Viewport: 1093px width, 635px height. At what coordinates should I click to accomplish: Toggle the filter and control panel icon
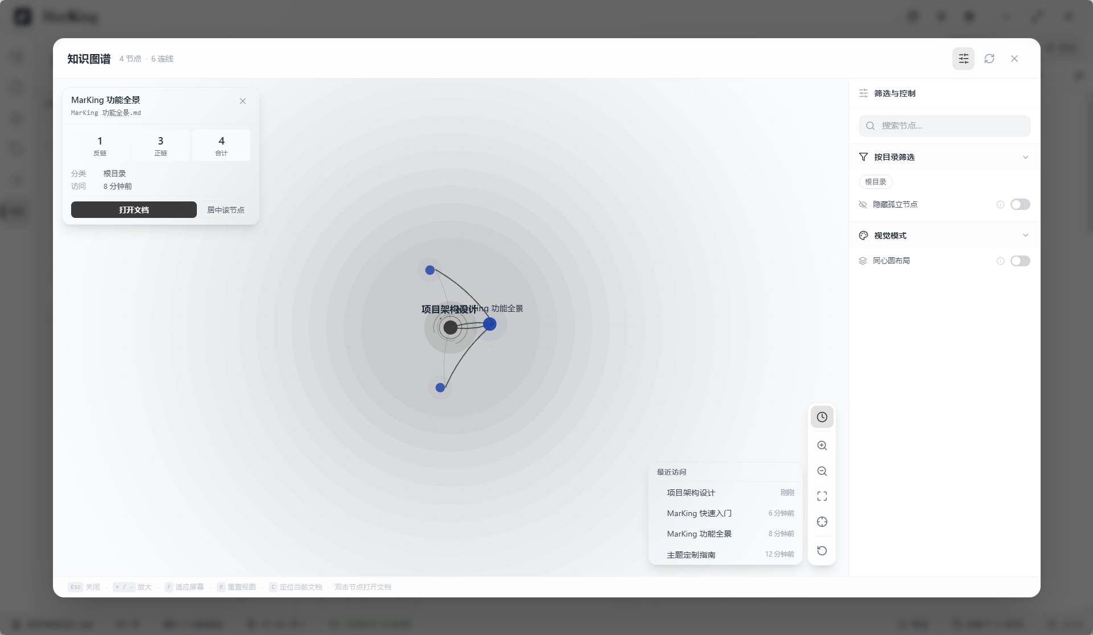[x=963, y=59]
